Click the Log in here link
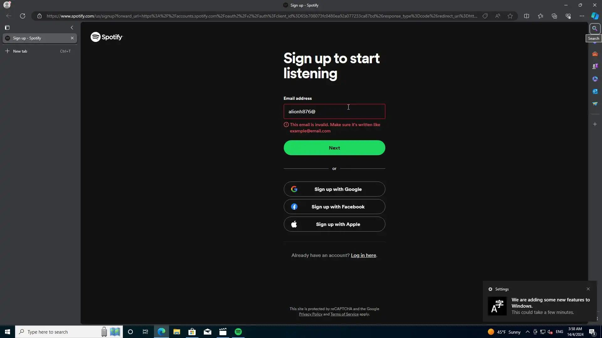Image resolution: width=602 pixels, height=338 pixels. 363,255
